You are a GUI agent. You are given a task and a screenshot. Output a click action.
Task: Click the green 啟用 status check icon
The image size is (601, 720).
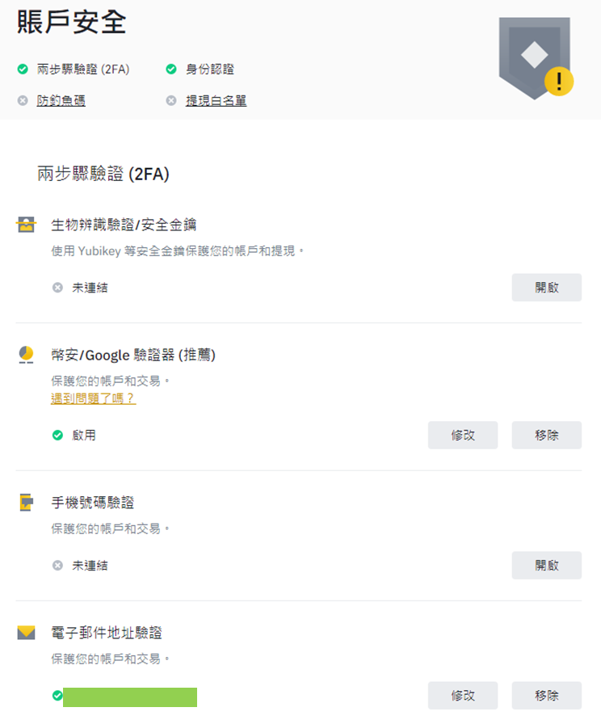click(57, 435)
